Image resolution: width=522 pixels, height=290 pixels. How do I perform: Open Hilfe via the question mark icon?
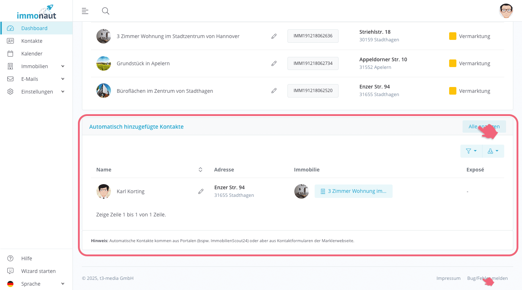pos(10,258)
